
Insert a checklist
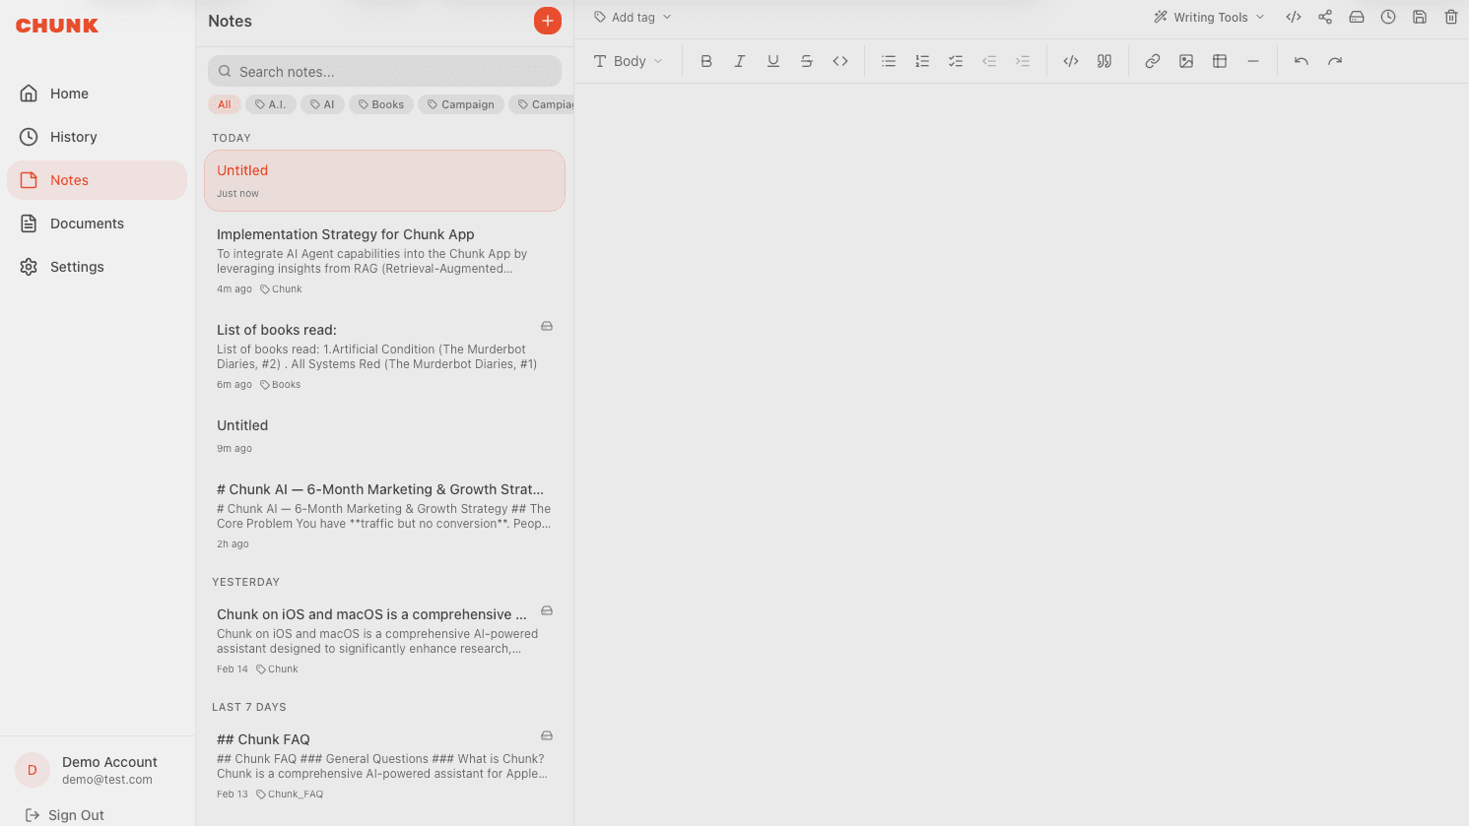click(x=955, y=61)
